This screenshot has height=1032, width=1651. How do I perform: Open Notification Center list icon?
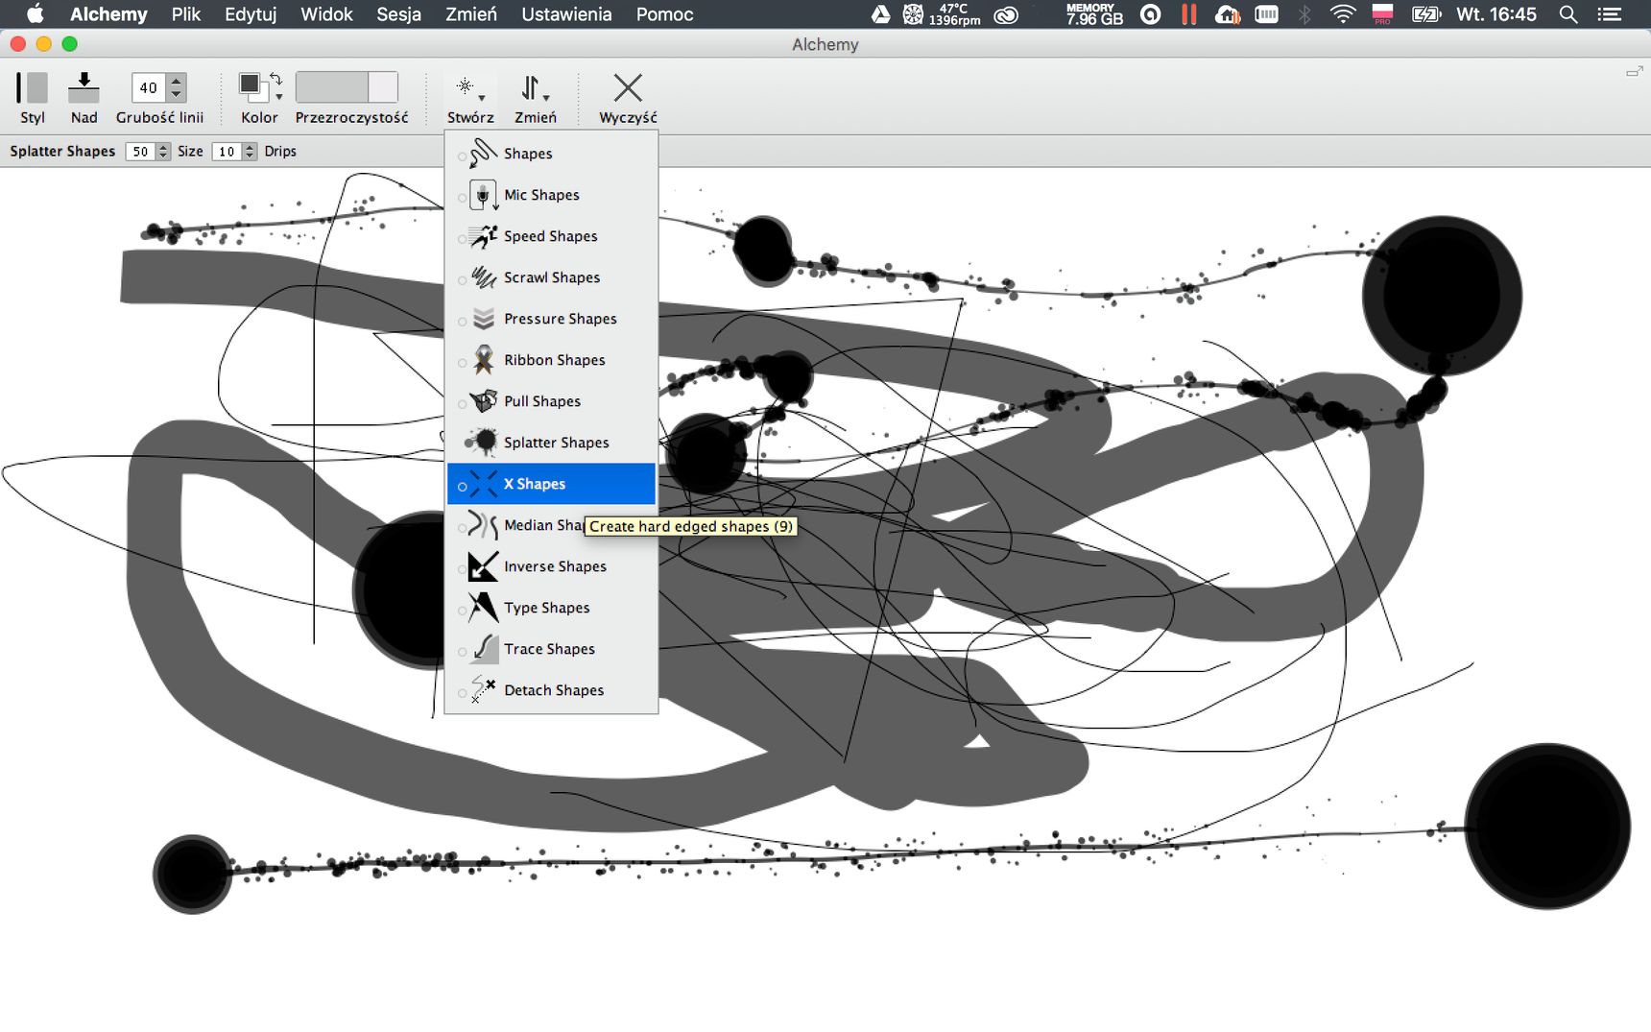(x=1609, y=14)
